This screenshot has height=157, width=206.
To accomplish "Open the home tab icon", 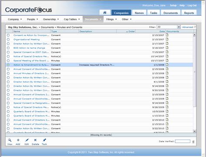I will coord(105,13).
